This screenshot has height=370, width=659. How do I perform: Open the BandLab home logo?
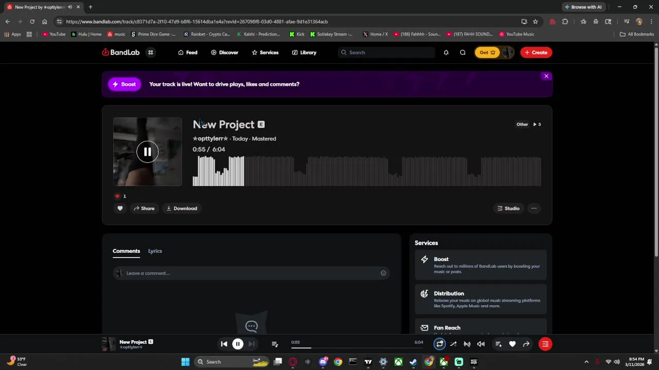tap(119, 52)
